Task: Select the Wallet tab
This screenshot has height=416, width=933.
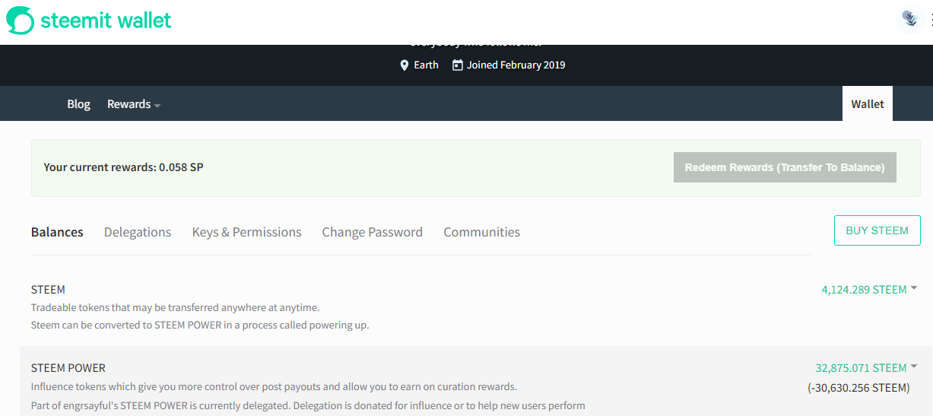Action: (868, 104)
